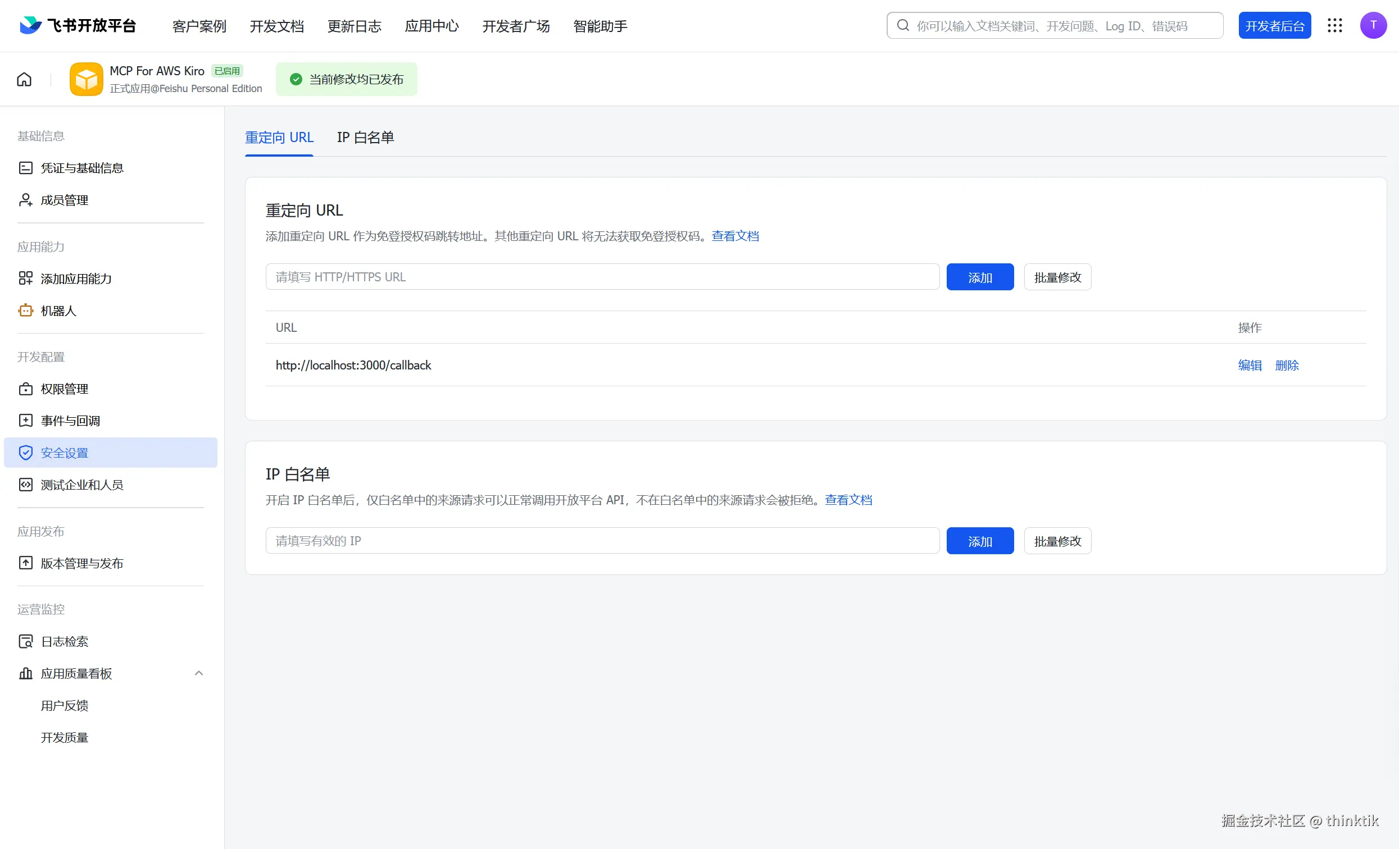1399x849 pixels.
Task: Click the 成员管理 member icon
Action: [x=25, y=200]
